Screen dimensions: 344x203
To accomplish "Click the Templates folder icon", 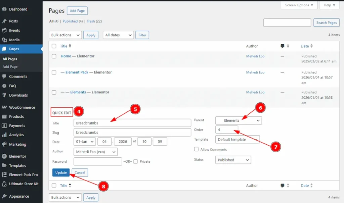I will tap(4, 165).
